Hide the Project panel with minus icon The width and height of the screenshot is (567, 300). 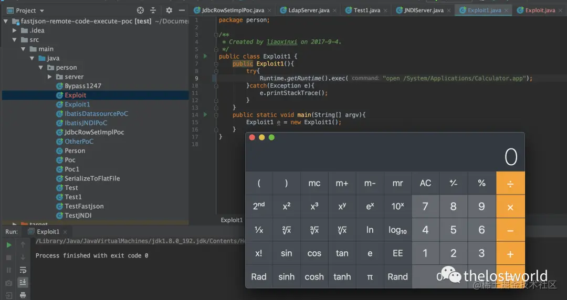[x=182, y=10]
